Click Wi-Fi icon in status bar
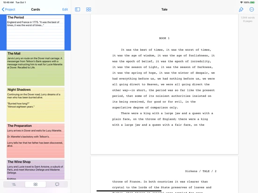 241,2
